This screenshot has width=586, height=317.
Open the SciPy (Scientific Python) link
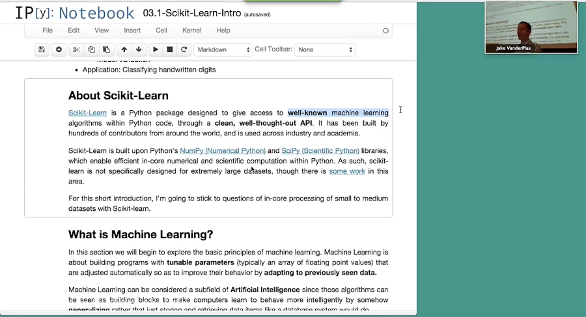click(x=320, y=150)
